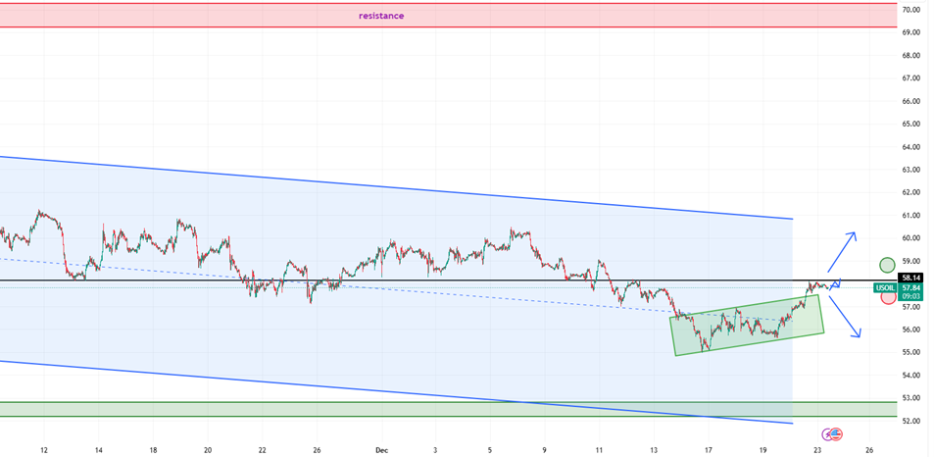
Task: Click the black 58.14 price label
Action: tap(910, 279)
